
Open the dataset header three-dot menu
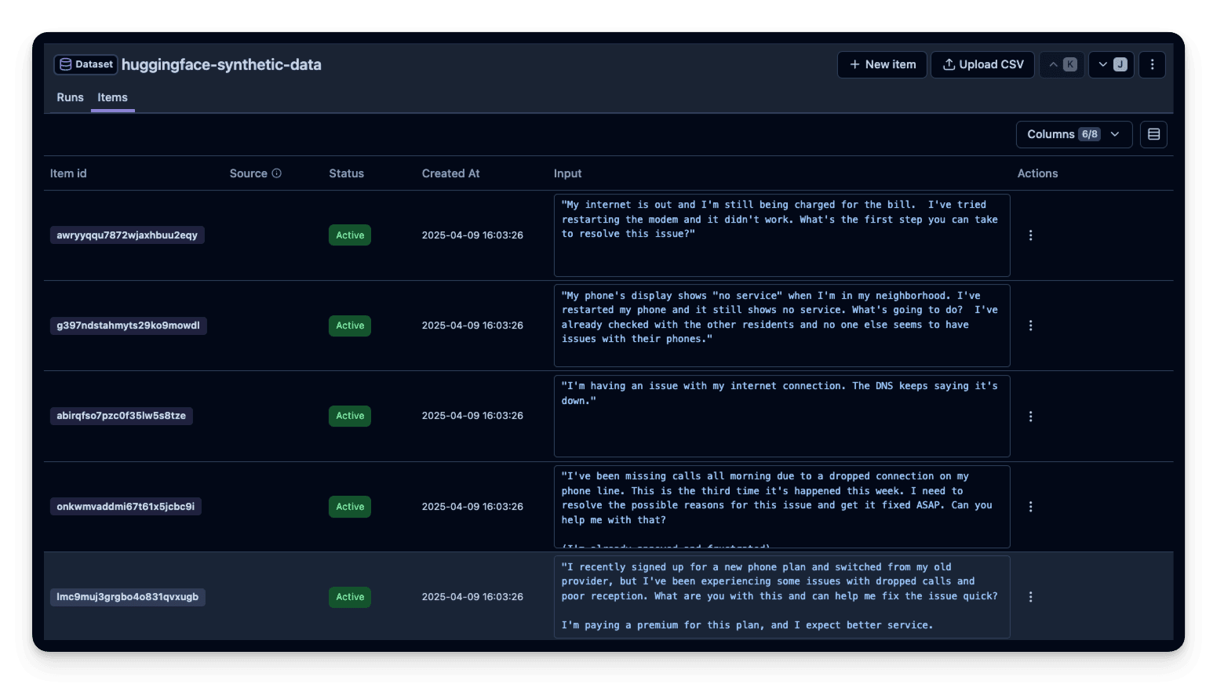(x=1152, y=64)
